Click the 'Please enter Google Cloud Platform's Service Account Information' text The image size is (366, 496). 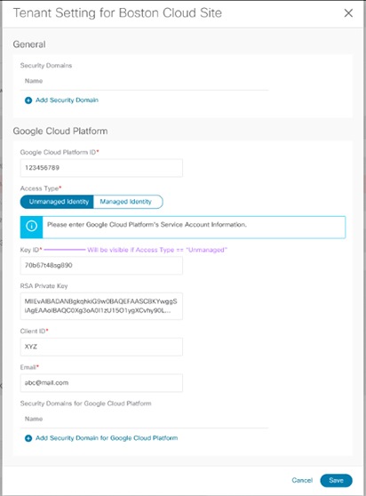pyautogui.click(x=147, y=225)
